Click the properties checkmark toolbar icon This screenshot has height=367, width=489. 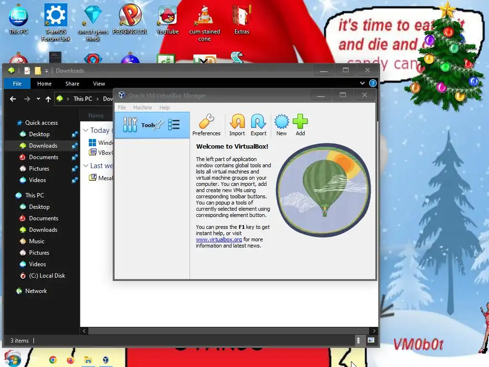(x=27, y=71)
